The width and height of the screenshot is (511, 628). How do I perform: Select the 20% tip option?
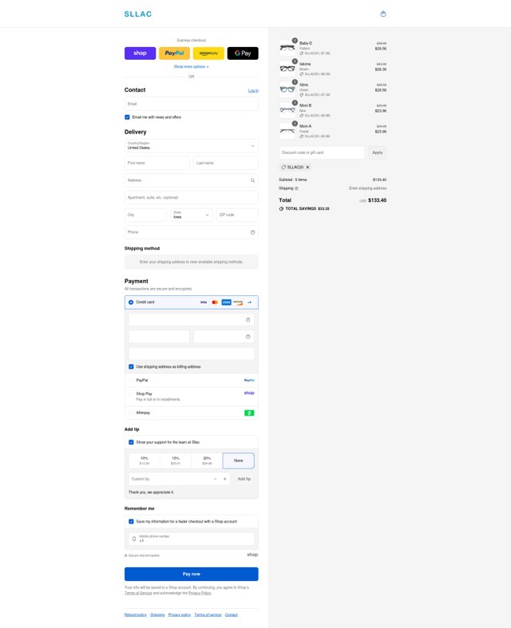click(x=207, y=460)
